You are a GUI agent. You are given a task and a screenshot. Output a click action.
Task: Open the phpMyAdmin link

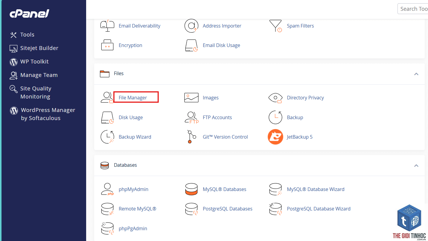[133, 189]
